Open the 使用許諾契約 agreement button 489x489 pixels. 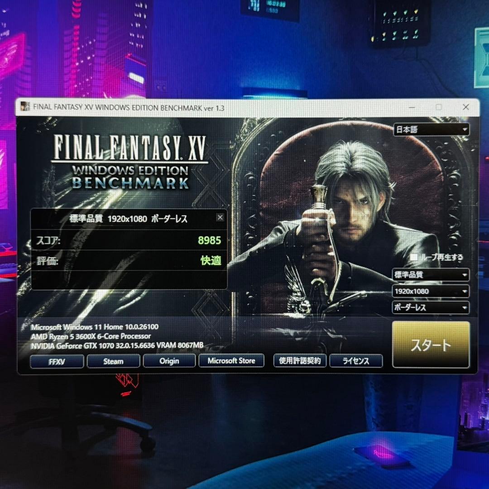(300, 360)
